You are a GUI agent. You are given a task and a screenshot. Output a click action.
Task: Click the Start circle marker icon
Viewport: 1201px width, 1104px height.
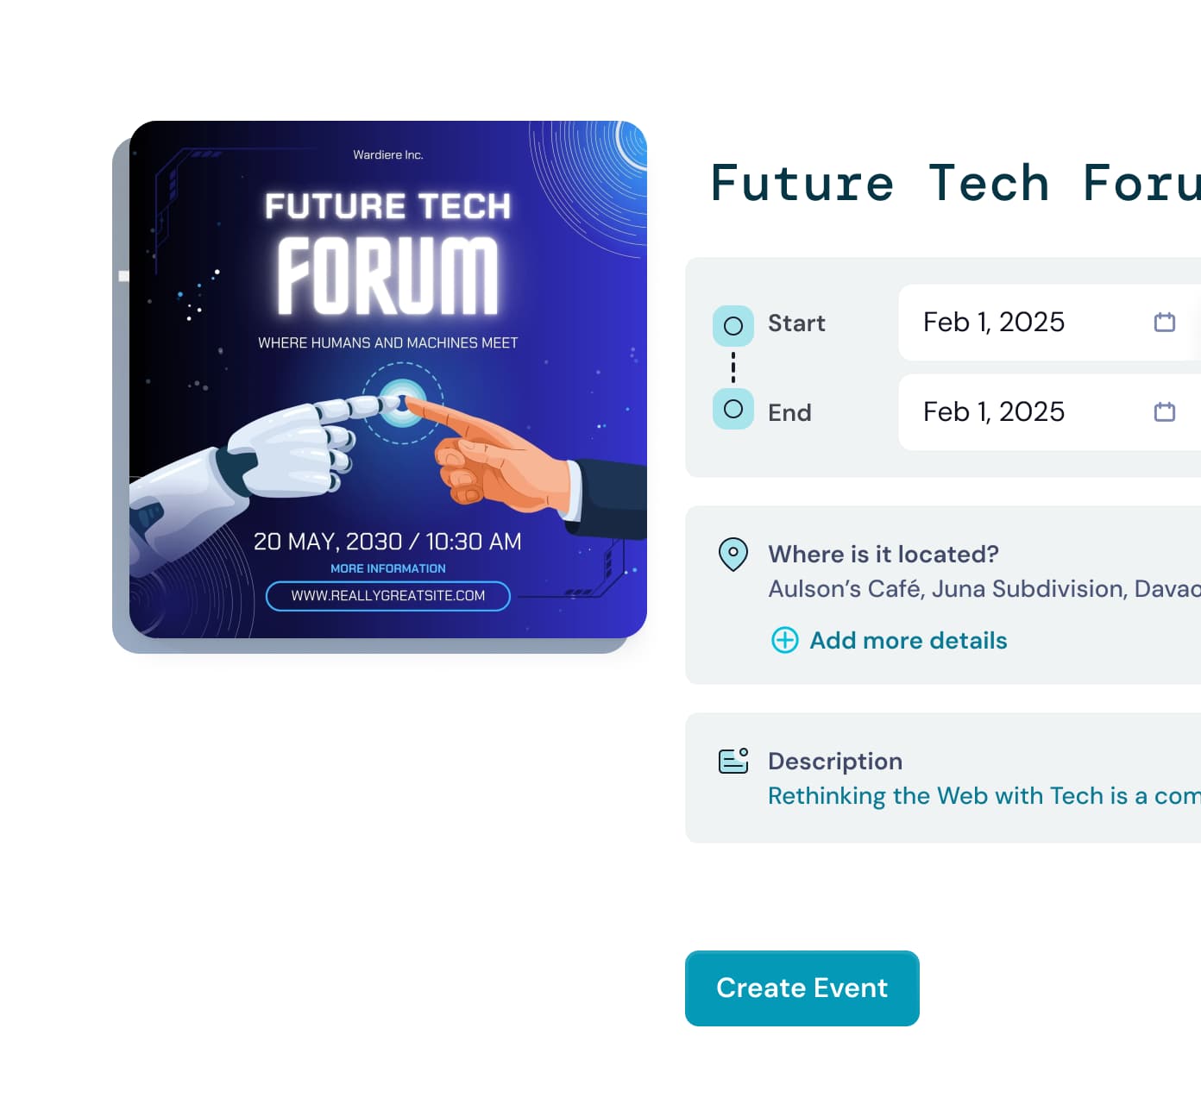[733, 326]
